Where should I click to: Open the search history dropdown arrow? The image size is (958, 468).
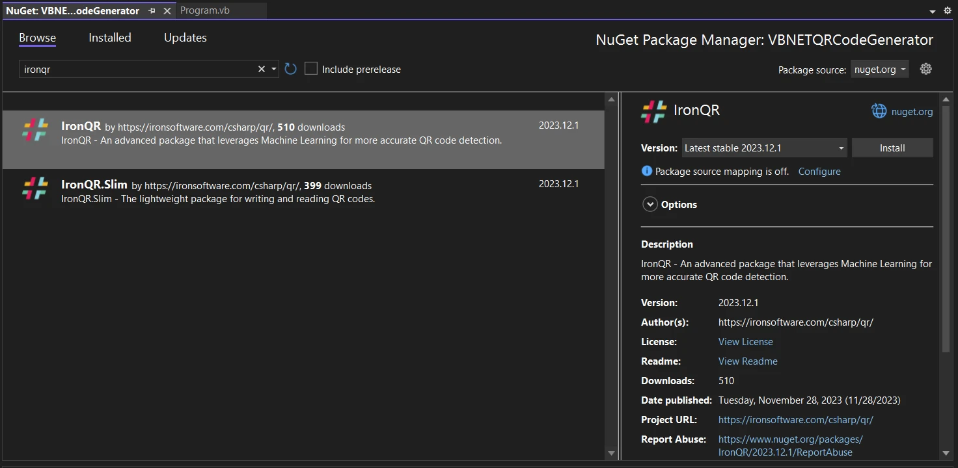(x=274, y=69)
